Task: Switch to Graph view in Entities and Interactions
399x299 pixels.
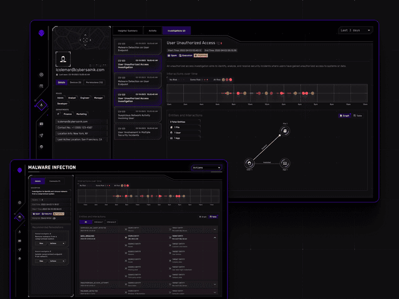Action: (x=343, y=116)
